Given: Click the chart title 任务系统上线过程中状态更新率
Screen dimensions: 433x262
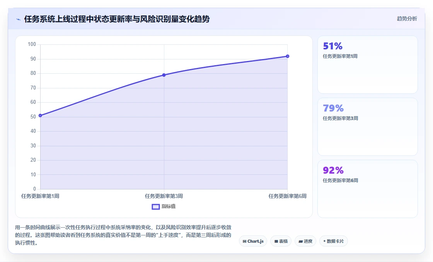Looking at the screenshot, I should pyautogui.click(x=117, y=19).
